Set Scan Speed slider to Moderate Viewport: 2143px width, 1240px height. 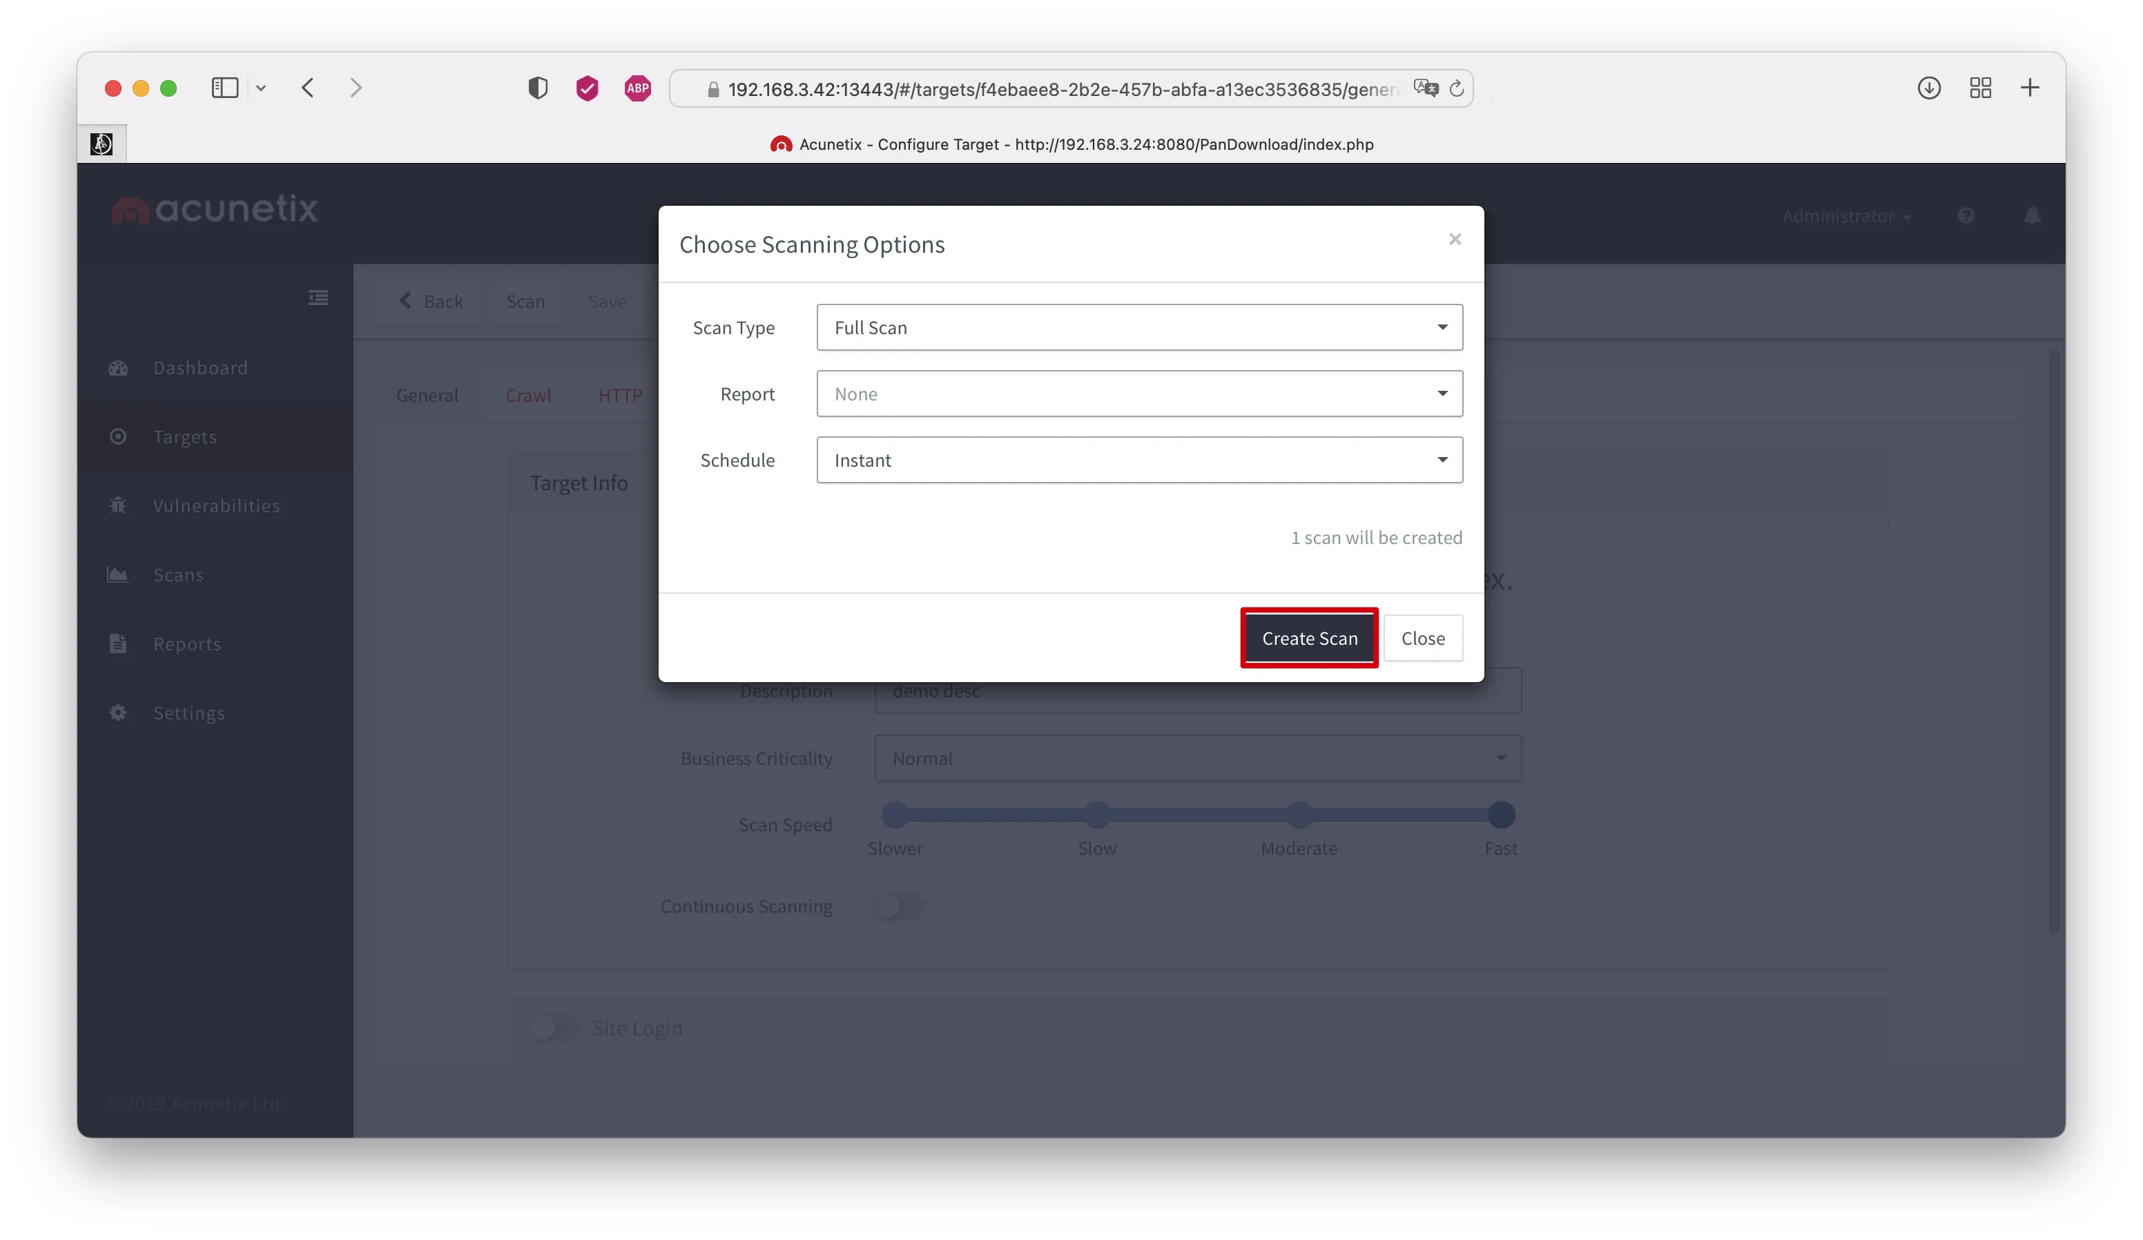tap(1299, 815)
